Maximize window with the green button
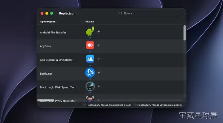The image size is (223, 123). 52,13
